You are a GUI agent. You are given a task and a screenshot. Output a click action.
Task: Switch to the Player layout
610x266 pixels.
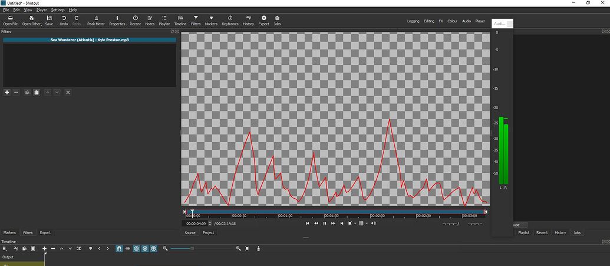[480, 21]
